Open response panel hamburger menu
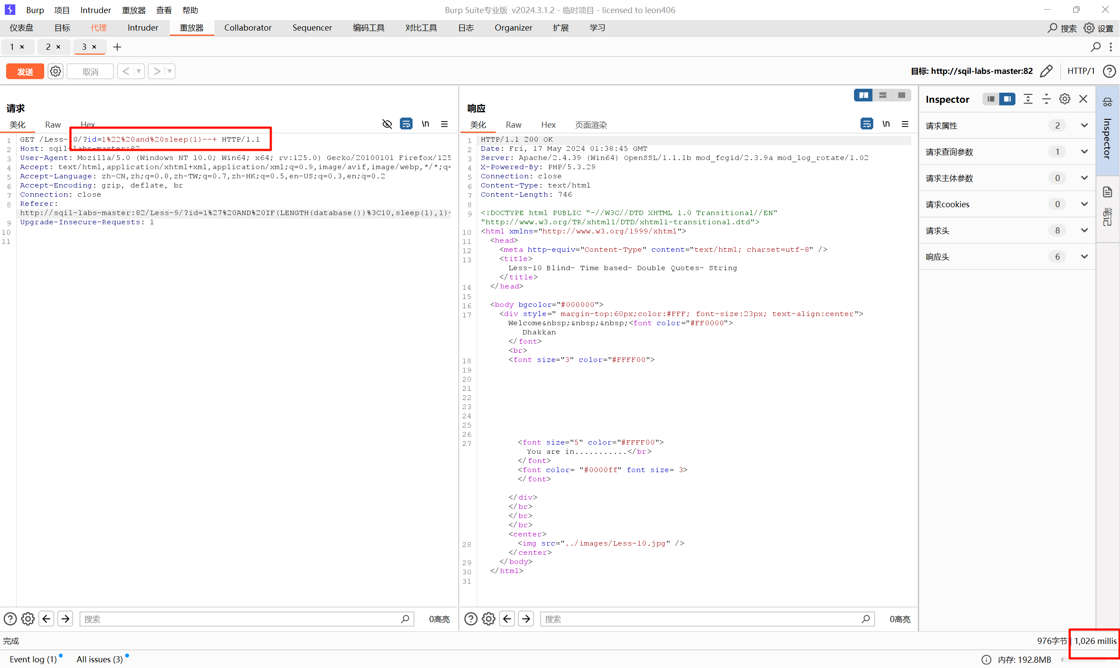The height and width of the screenshot is (668, 1120). click(904, 124)
